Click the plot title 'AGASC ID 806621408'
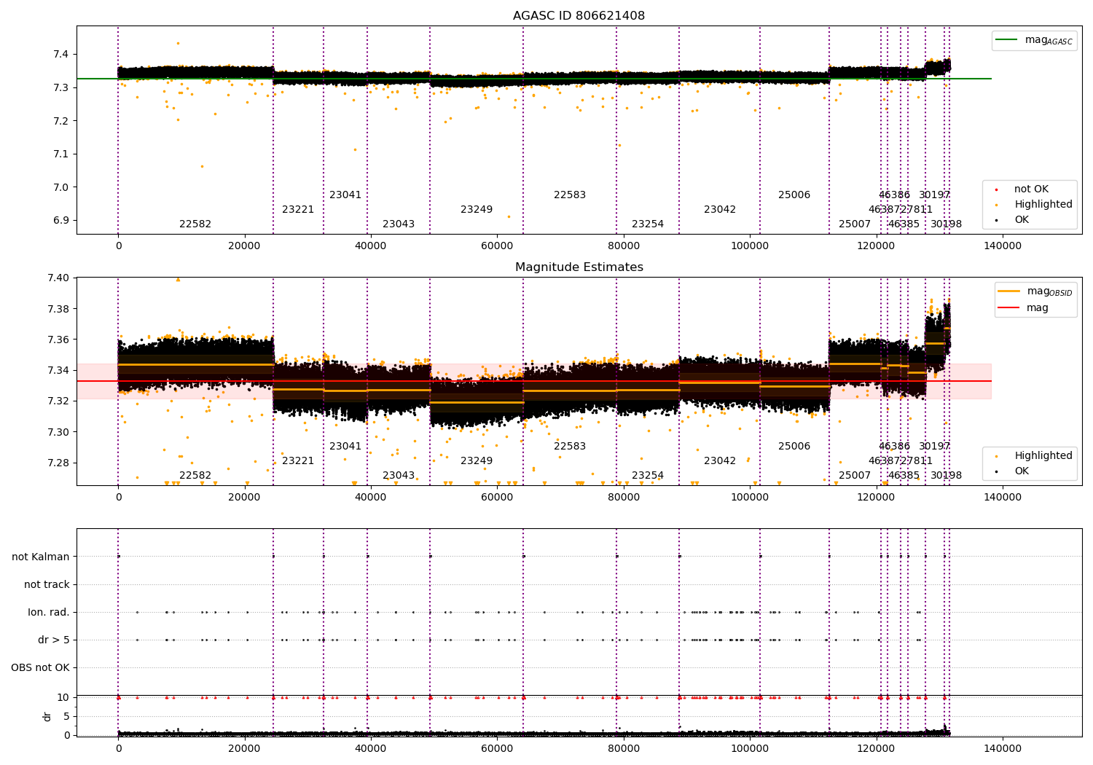 click(x=579, y=16)
